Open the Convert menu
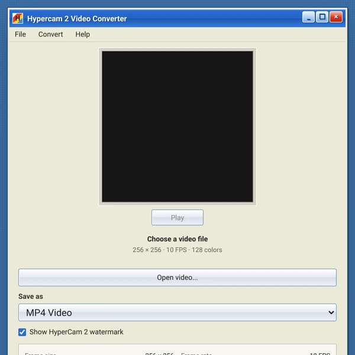355x355 pixels. point(50,34)
